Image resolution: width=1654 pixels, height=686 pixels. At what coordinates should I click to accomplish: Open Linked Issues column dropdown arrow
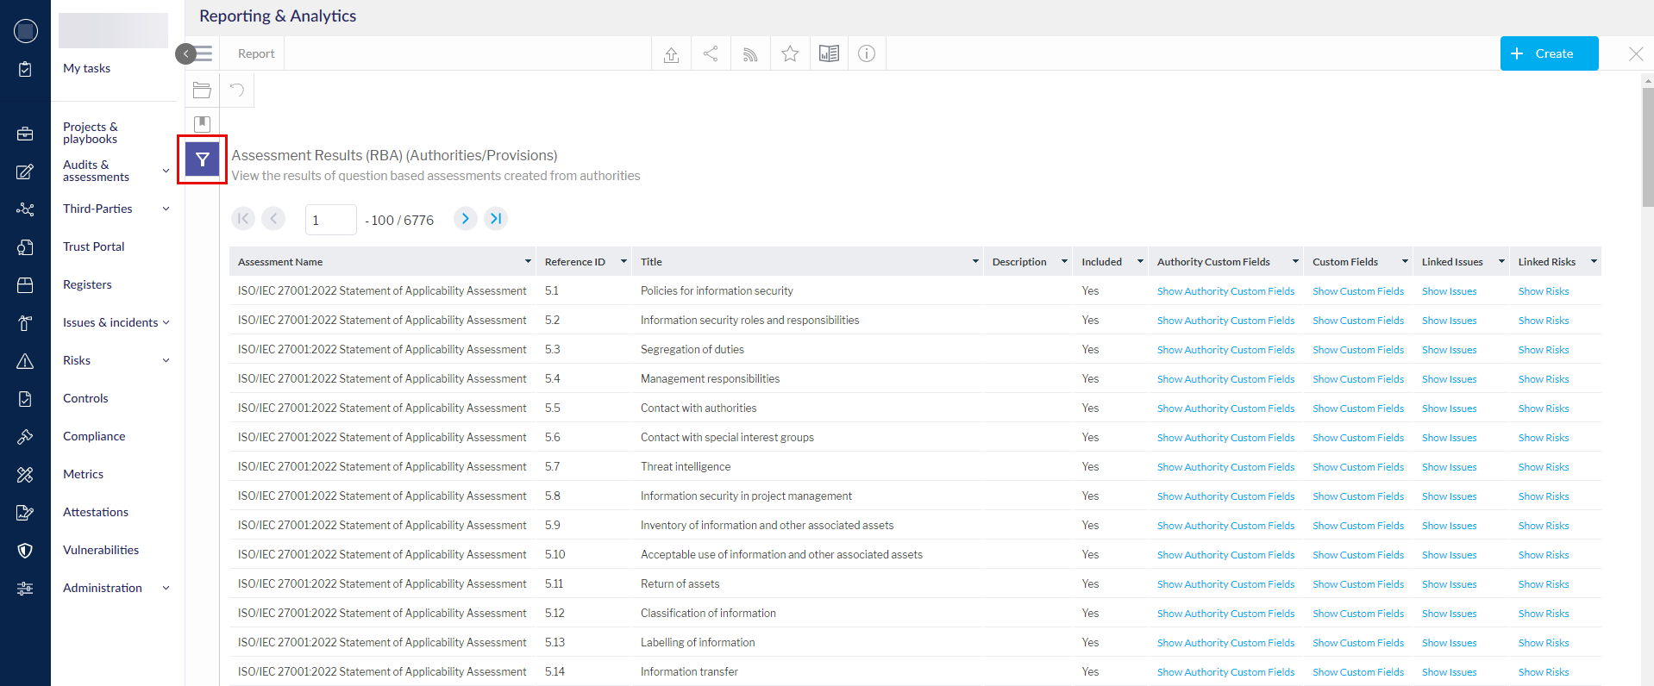coord(1501,262)
